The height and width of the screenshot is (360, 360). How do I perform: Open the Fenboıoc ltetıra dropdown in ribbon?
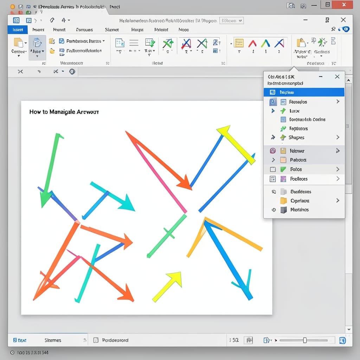tap(82, 41)
